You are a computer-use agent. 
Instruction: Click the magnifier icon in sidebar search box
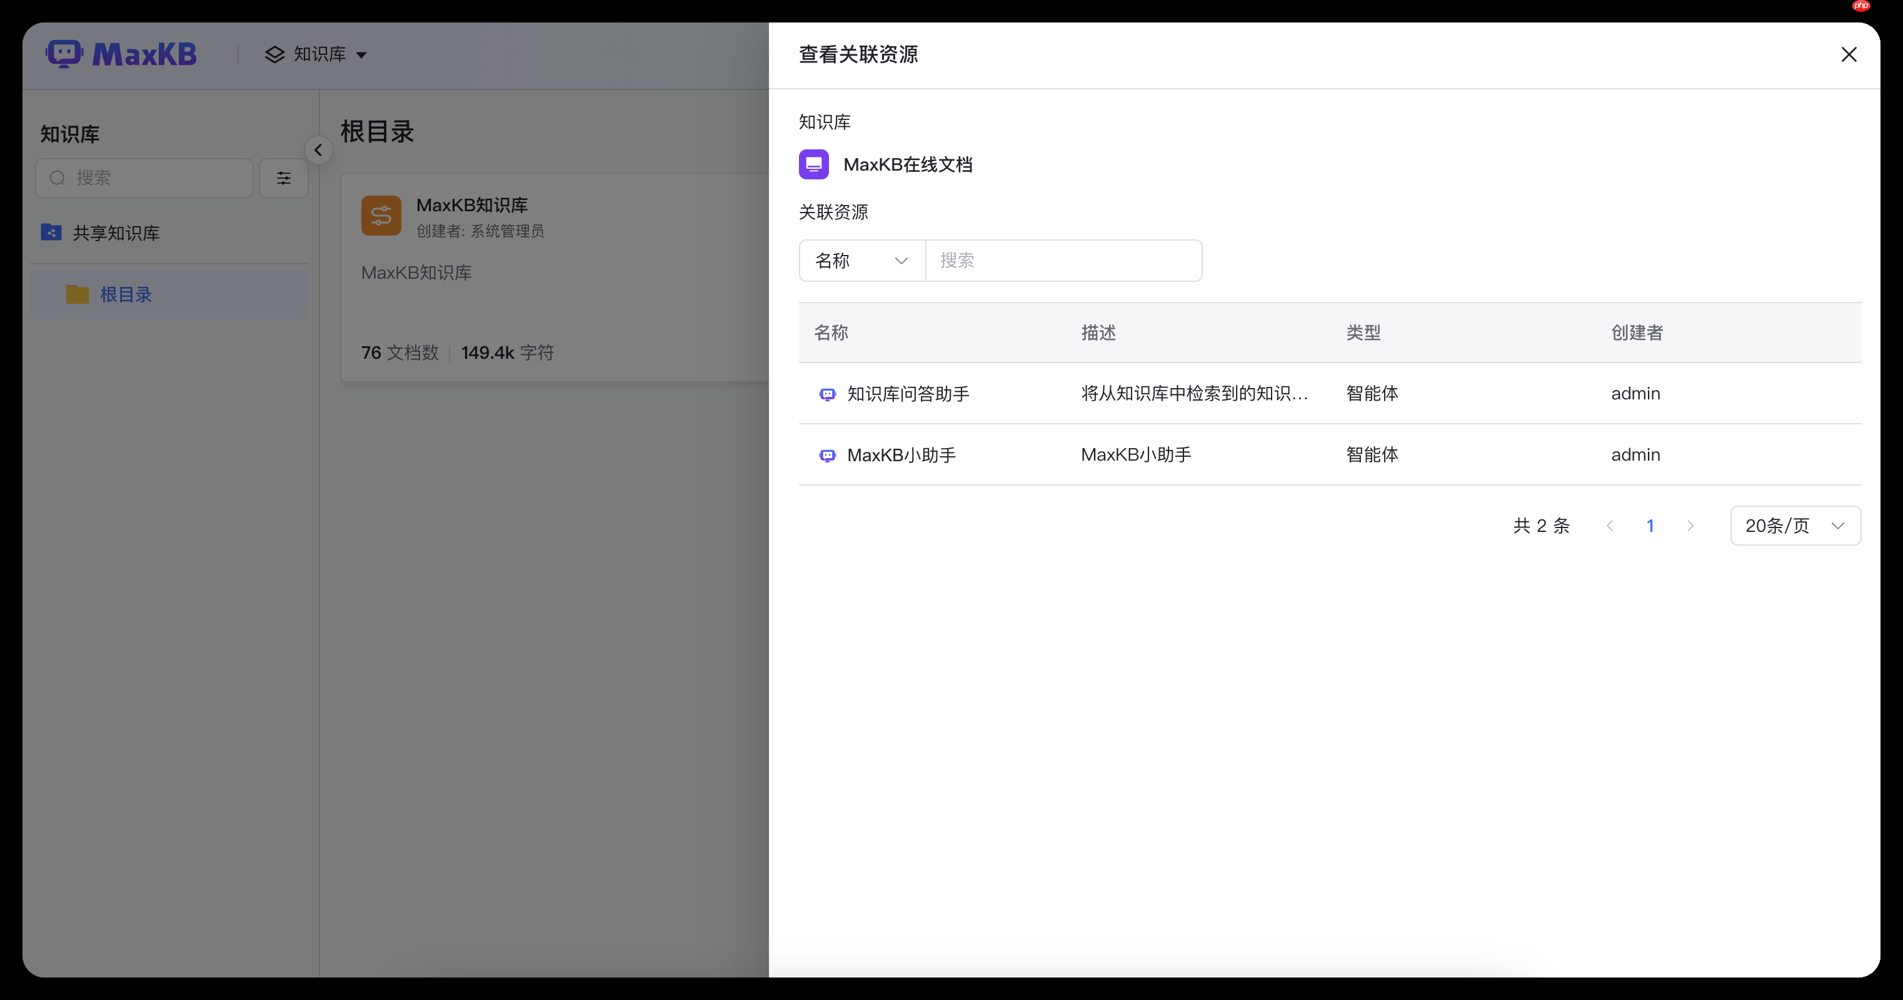point(58,178)
